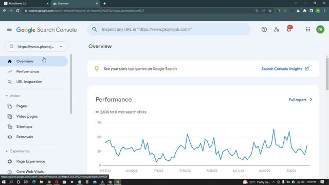The image size is (329, 185).
Task: Open Video pages report
Action: point(34,117)
